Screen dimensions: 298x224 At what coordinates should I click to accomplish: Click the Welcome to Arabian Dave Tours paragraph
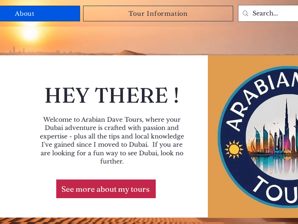[x=112, y=140]
